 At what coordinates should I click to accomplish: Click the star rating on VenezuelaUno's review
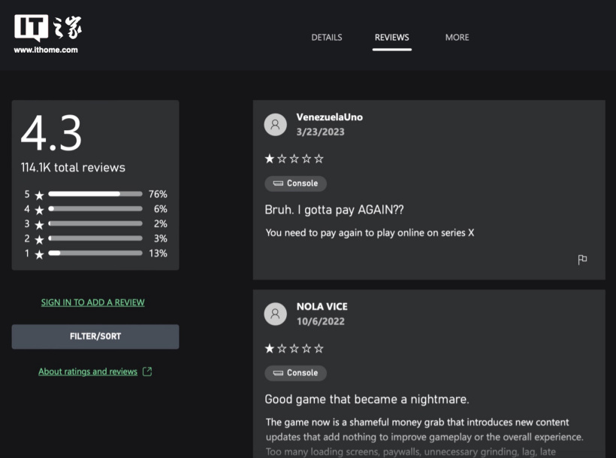click(x=294, y=159)
